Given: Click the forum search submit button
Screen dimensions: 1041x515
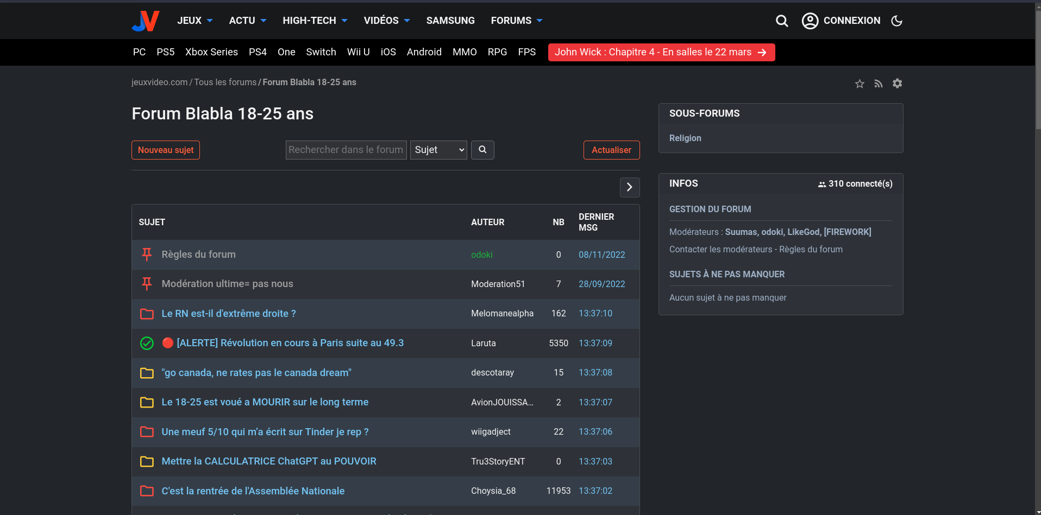Looking at the screenshot, I should click(x=482, y=150).
